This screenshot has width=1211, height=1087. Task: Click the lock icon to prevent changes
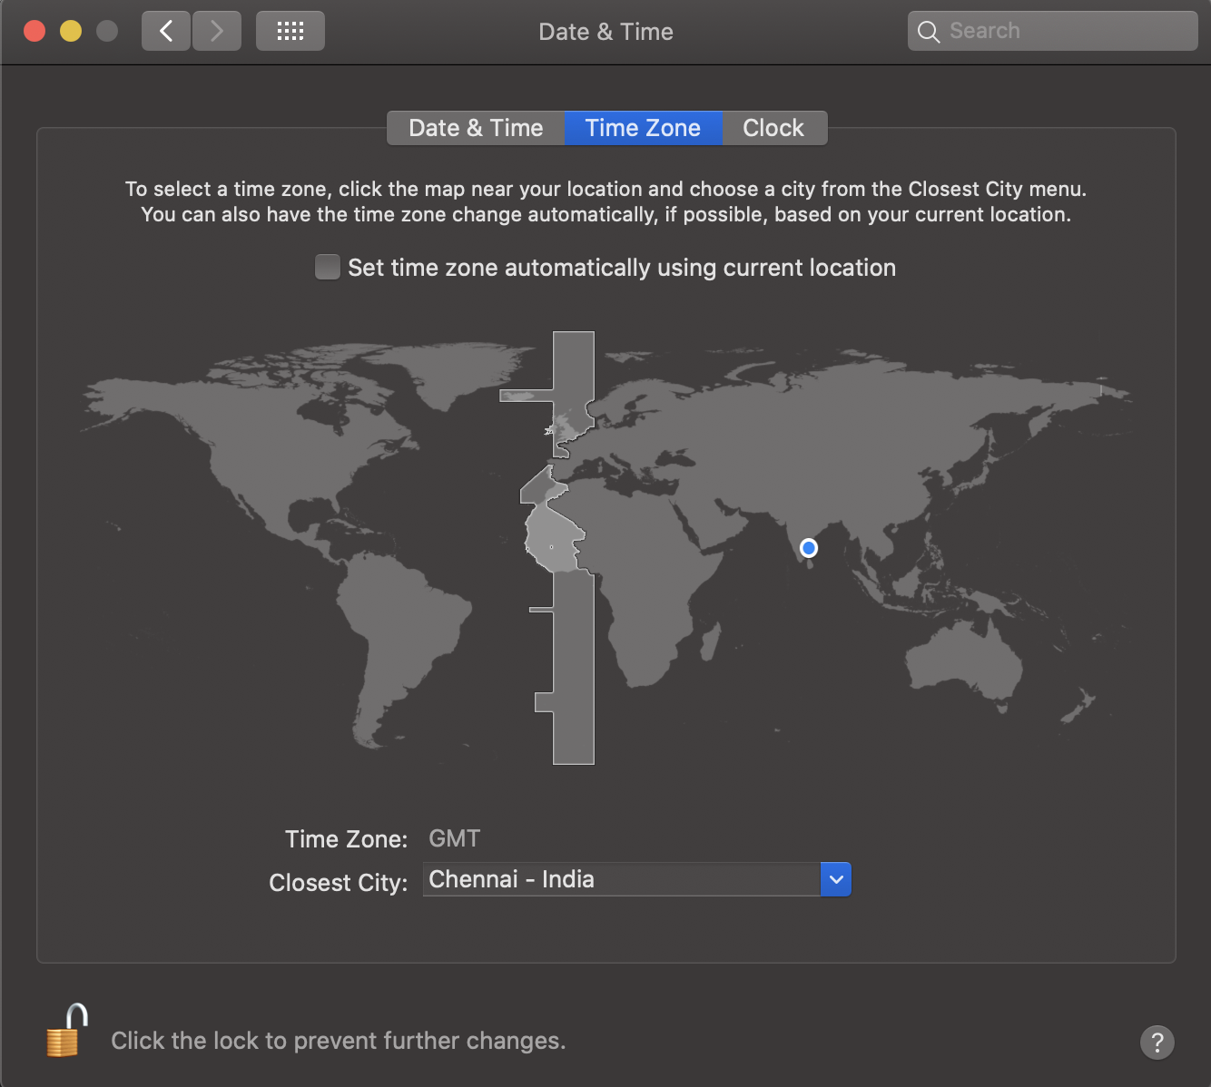coord(67,1031)
